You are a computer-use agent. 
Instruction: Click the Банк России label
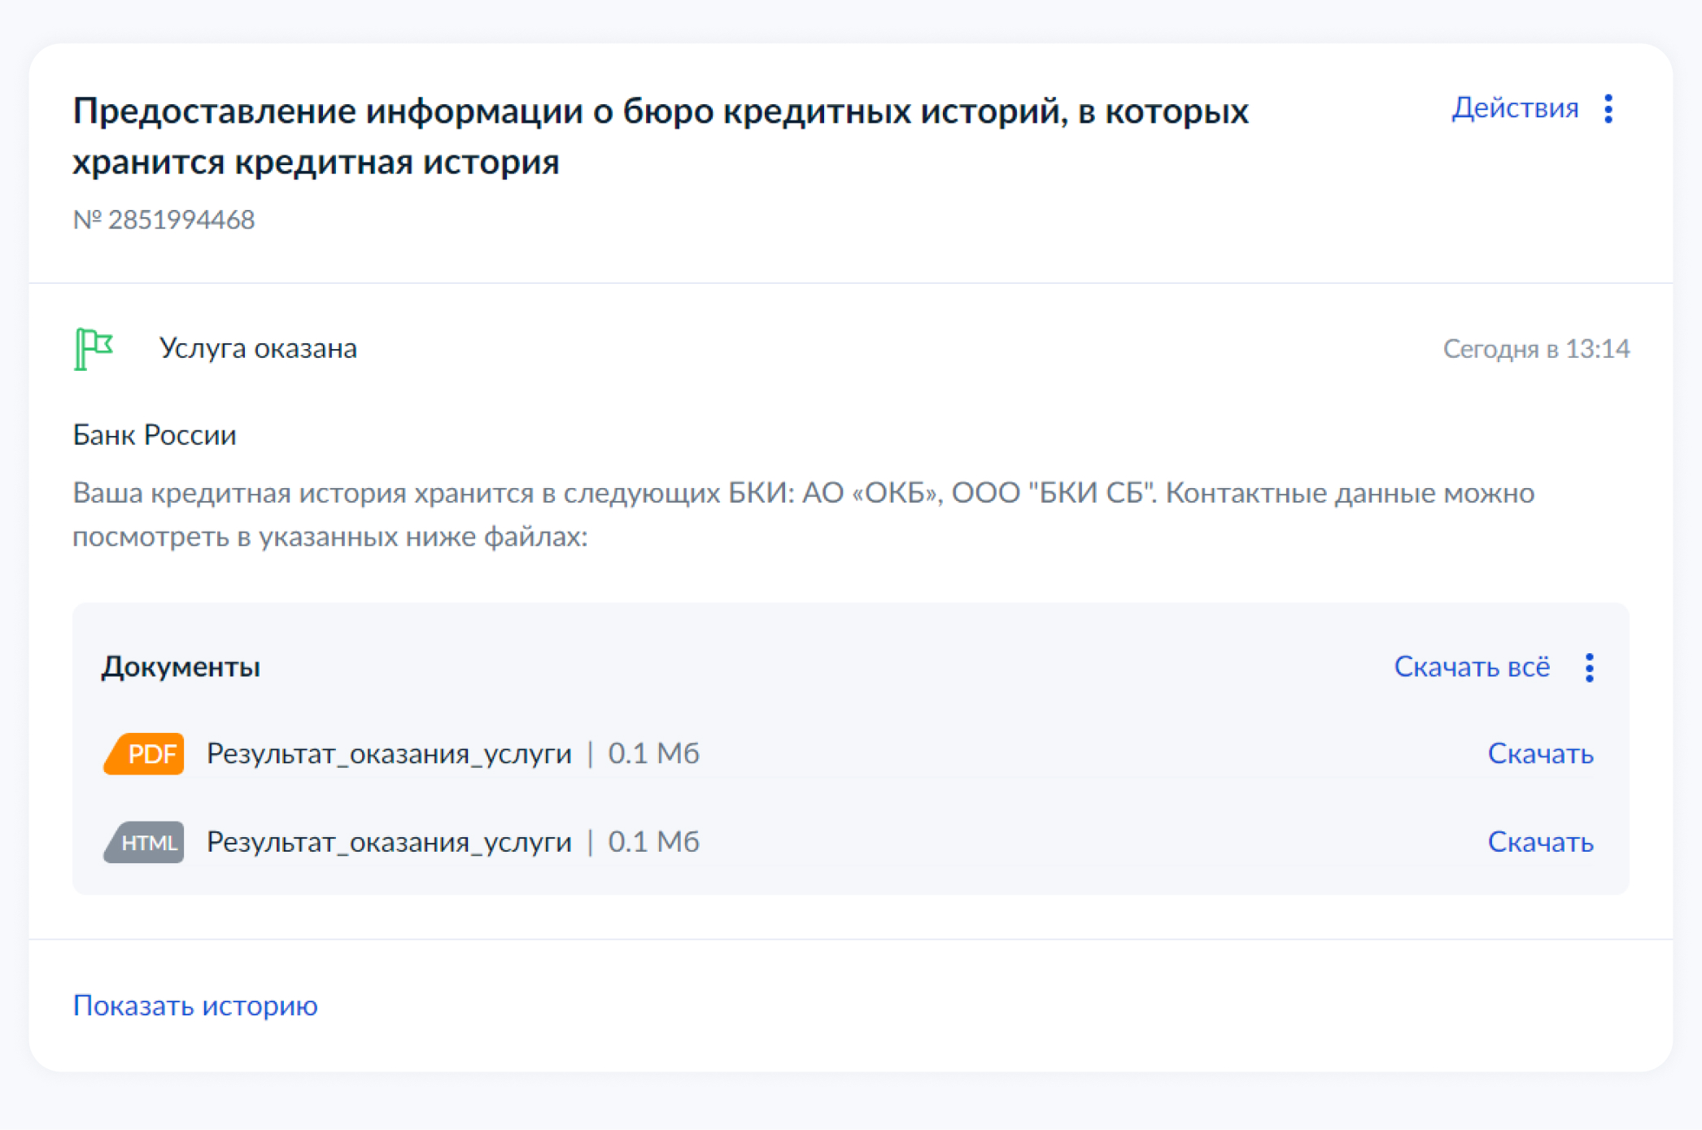click(155, 435)
